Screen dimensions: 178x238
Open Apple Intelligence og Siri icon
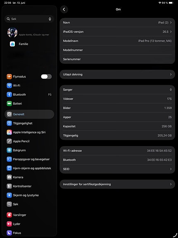point(9,132)
